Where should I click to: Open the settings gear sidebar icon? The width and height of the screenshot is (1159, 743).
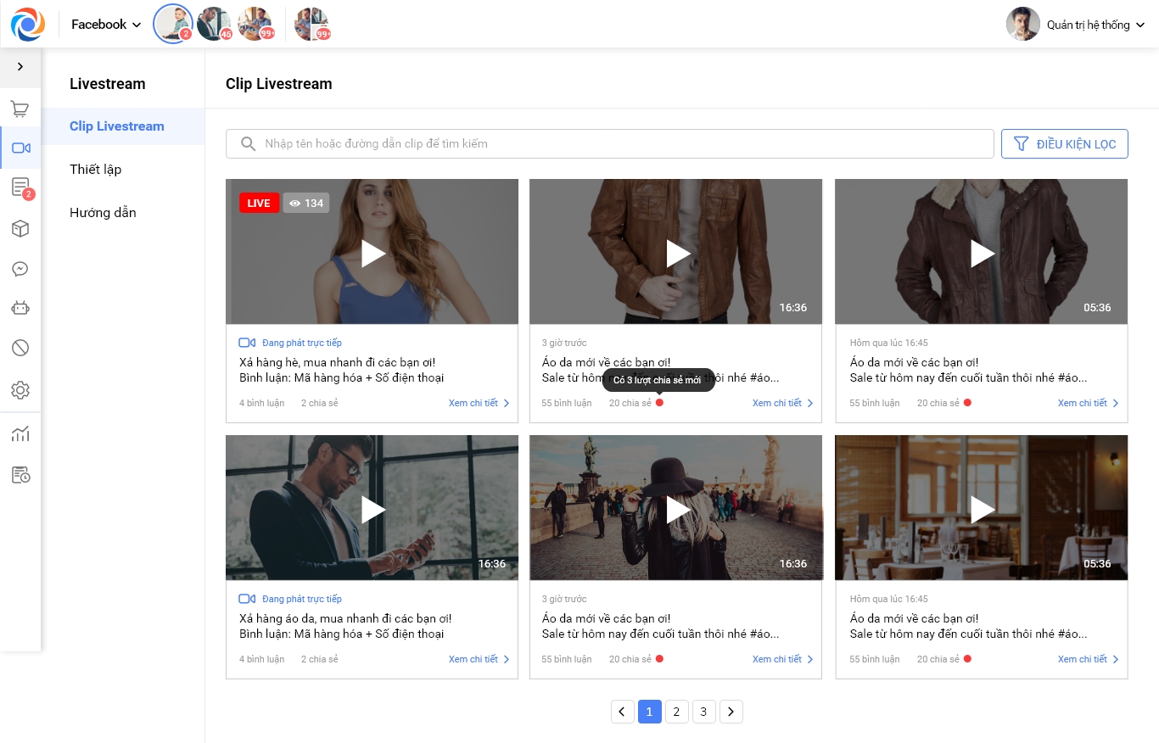(20, 390)
